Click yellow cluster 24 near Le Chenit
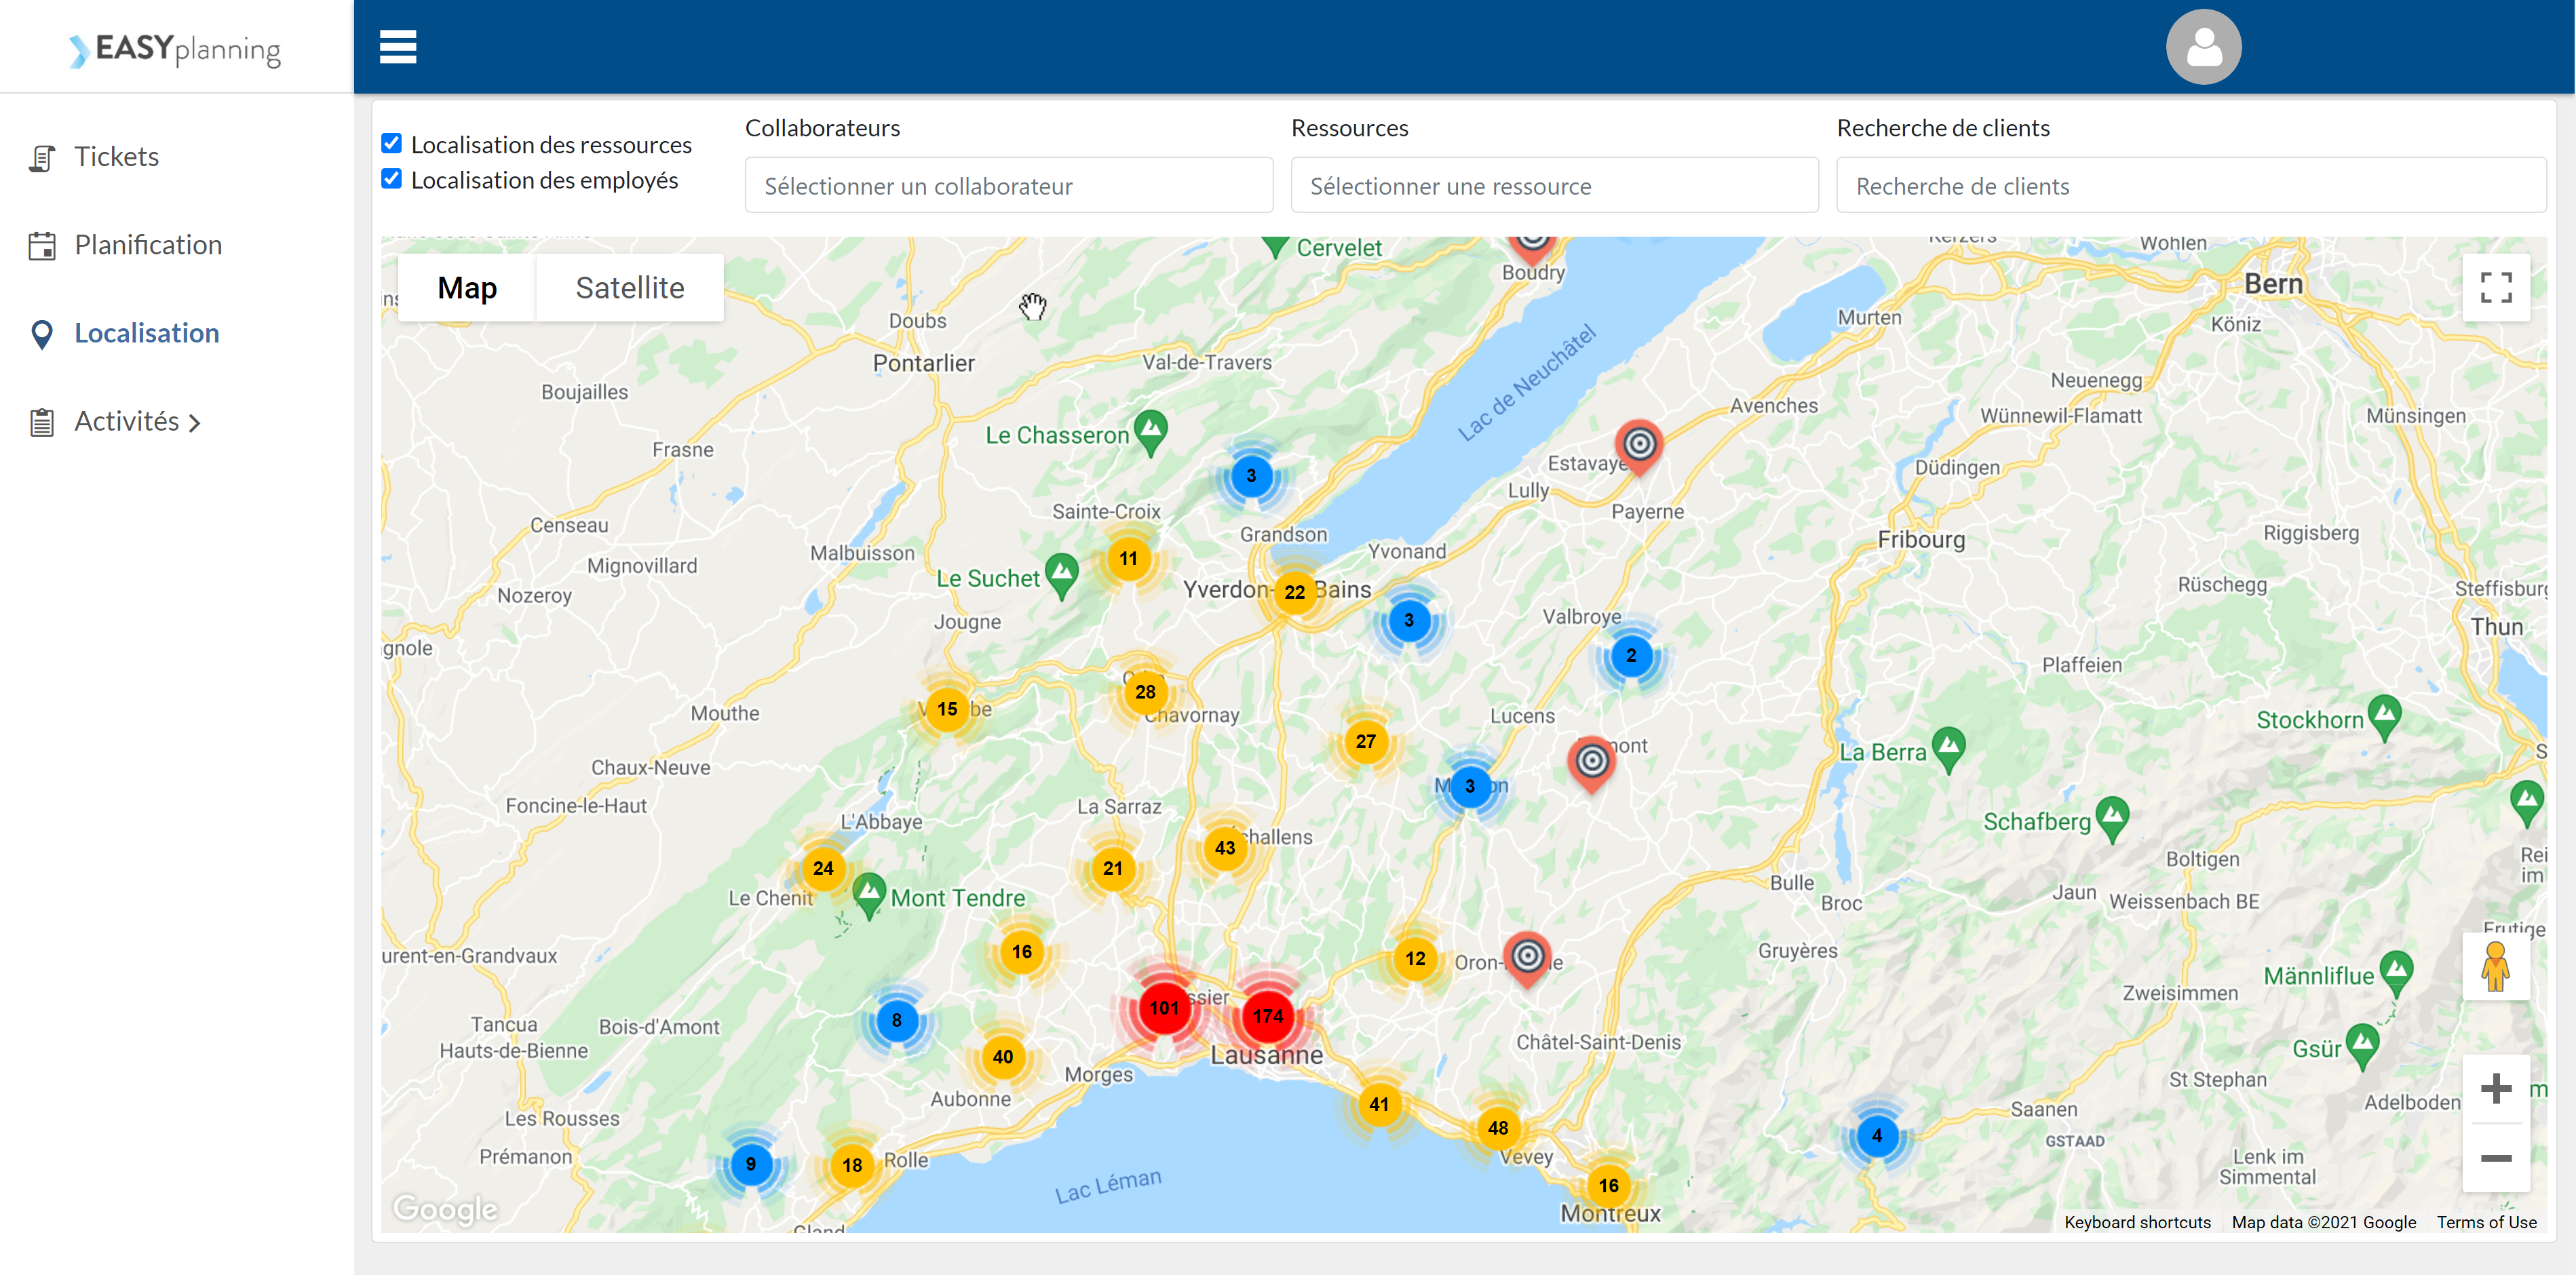The width and height of the screenshot is (2576, 1275). pos(823,868)
